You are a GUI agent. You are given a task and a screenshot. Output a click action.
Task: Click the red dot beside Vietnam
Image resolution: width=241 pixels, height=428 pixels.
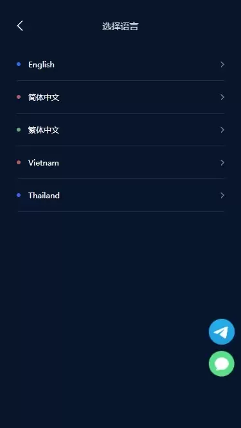pos(19,162)
